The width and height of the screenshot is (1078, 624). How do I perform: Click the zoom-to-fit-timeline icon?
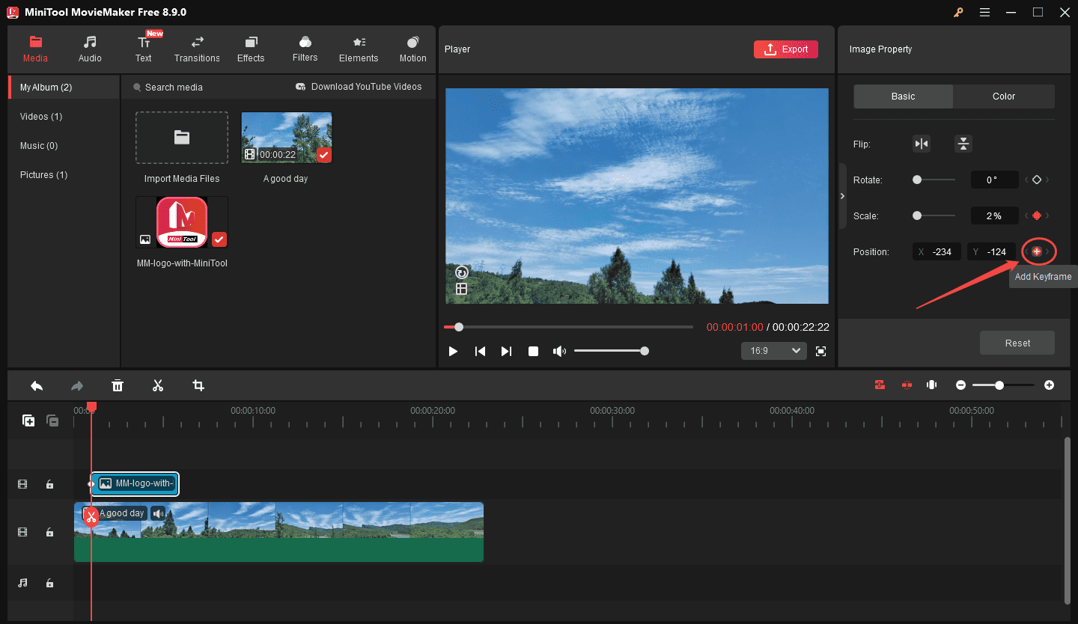click(931, 385)
